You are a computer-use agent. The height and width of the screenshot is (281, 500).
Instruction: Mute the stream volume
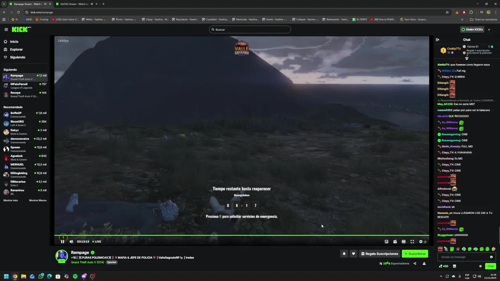[71, 242]
